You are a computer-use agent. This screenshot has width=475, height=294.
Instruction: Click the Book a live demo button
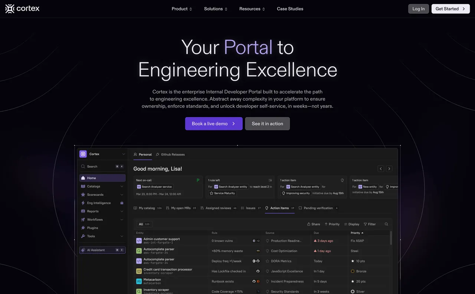tap(214, 123)
